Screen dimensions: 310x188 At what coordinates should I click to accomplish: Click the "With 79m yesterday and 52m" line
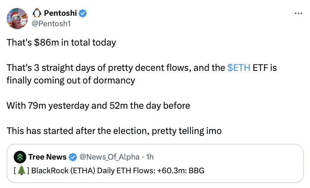(98, 105)
